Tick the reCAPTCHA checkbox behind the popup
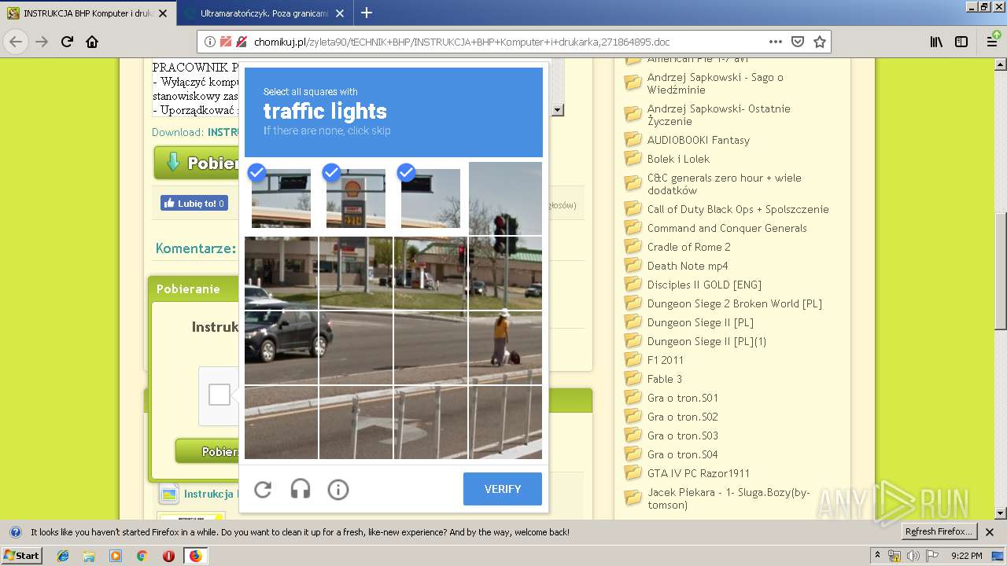Screen dimensions: 1007x566 point(219,395)
